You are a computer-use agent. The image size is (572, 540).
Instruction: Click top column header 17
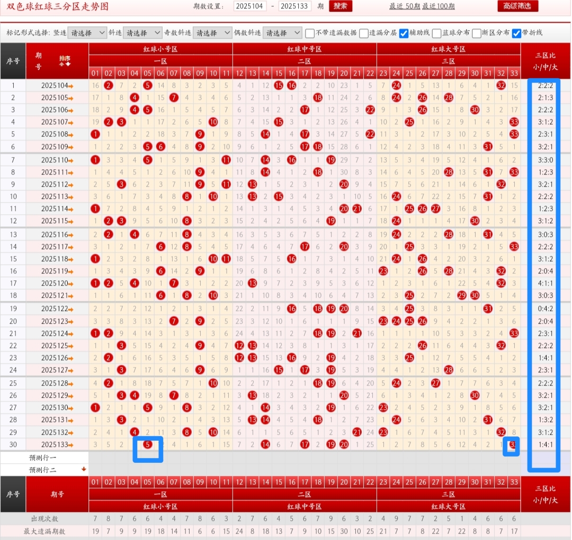[x=305, y=73]
